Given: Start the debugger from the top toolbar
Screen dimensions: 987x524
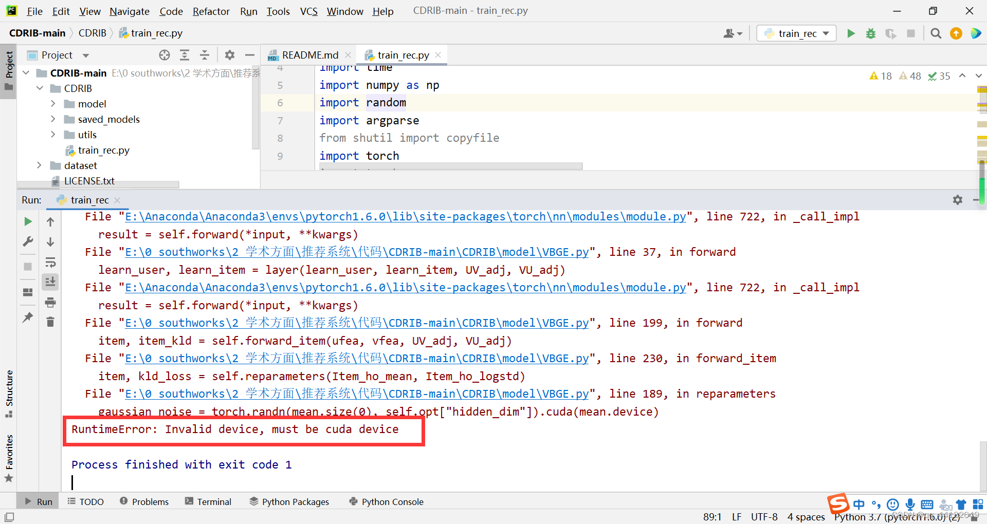Looking at the screenshot, I should click(870, 33).
